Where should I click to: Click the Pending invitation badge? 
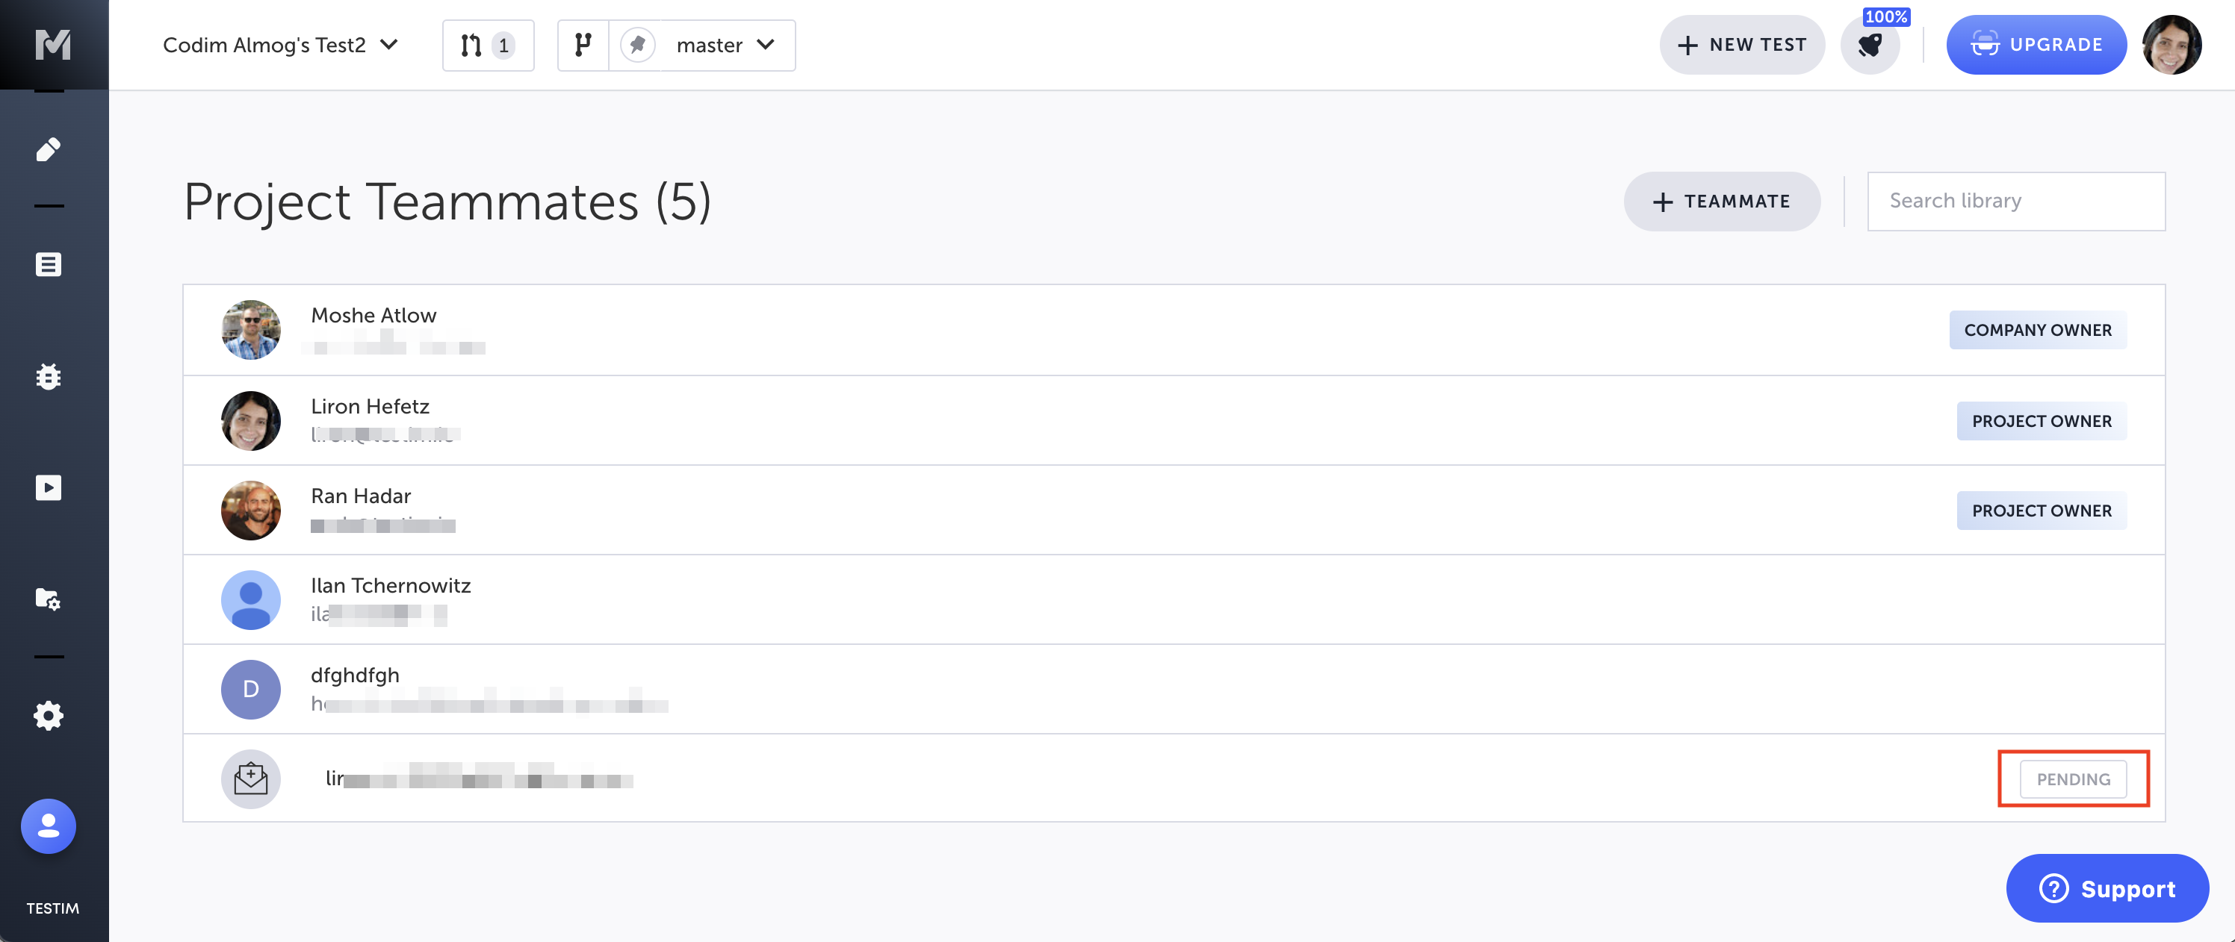tap(2072, 779)
